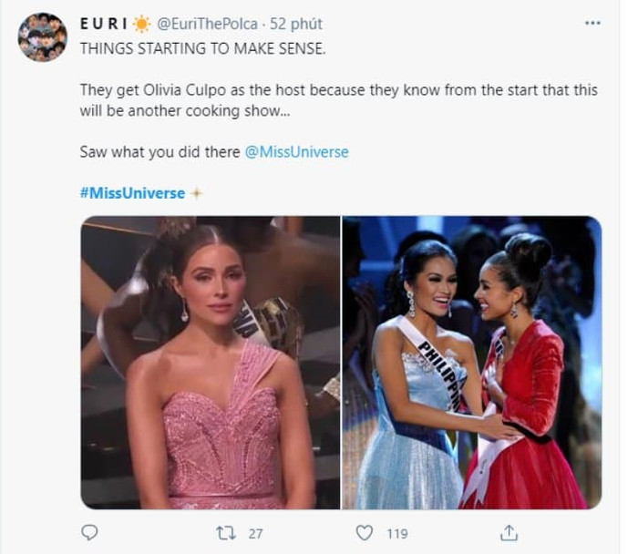The height and width of the screenshot is (554, 638).
Task: Click the Saw what you did there text
Action: (159, 152)
